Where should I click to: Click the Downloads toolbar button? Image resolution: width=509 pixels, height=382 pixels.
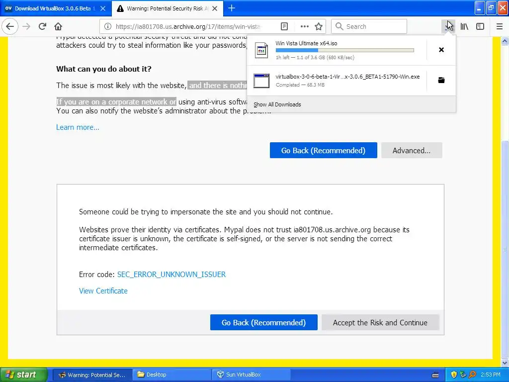point(448,26)
